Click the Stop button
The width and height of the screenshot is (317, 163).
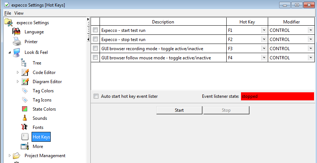[x=226, y=110]
